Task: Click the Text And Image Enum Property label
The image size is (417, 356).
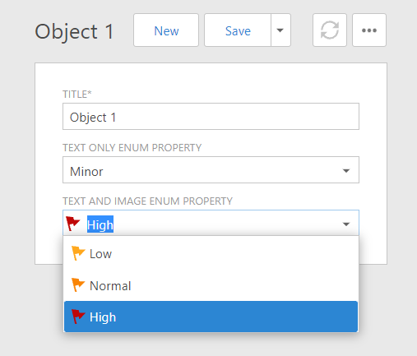Action: click(x=147, y=201)
